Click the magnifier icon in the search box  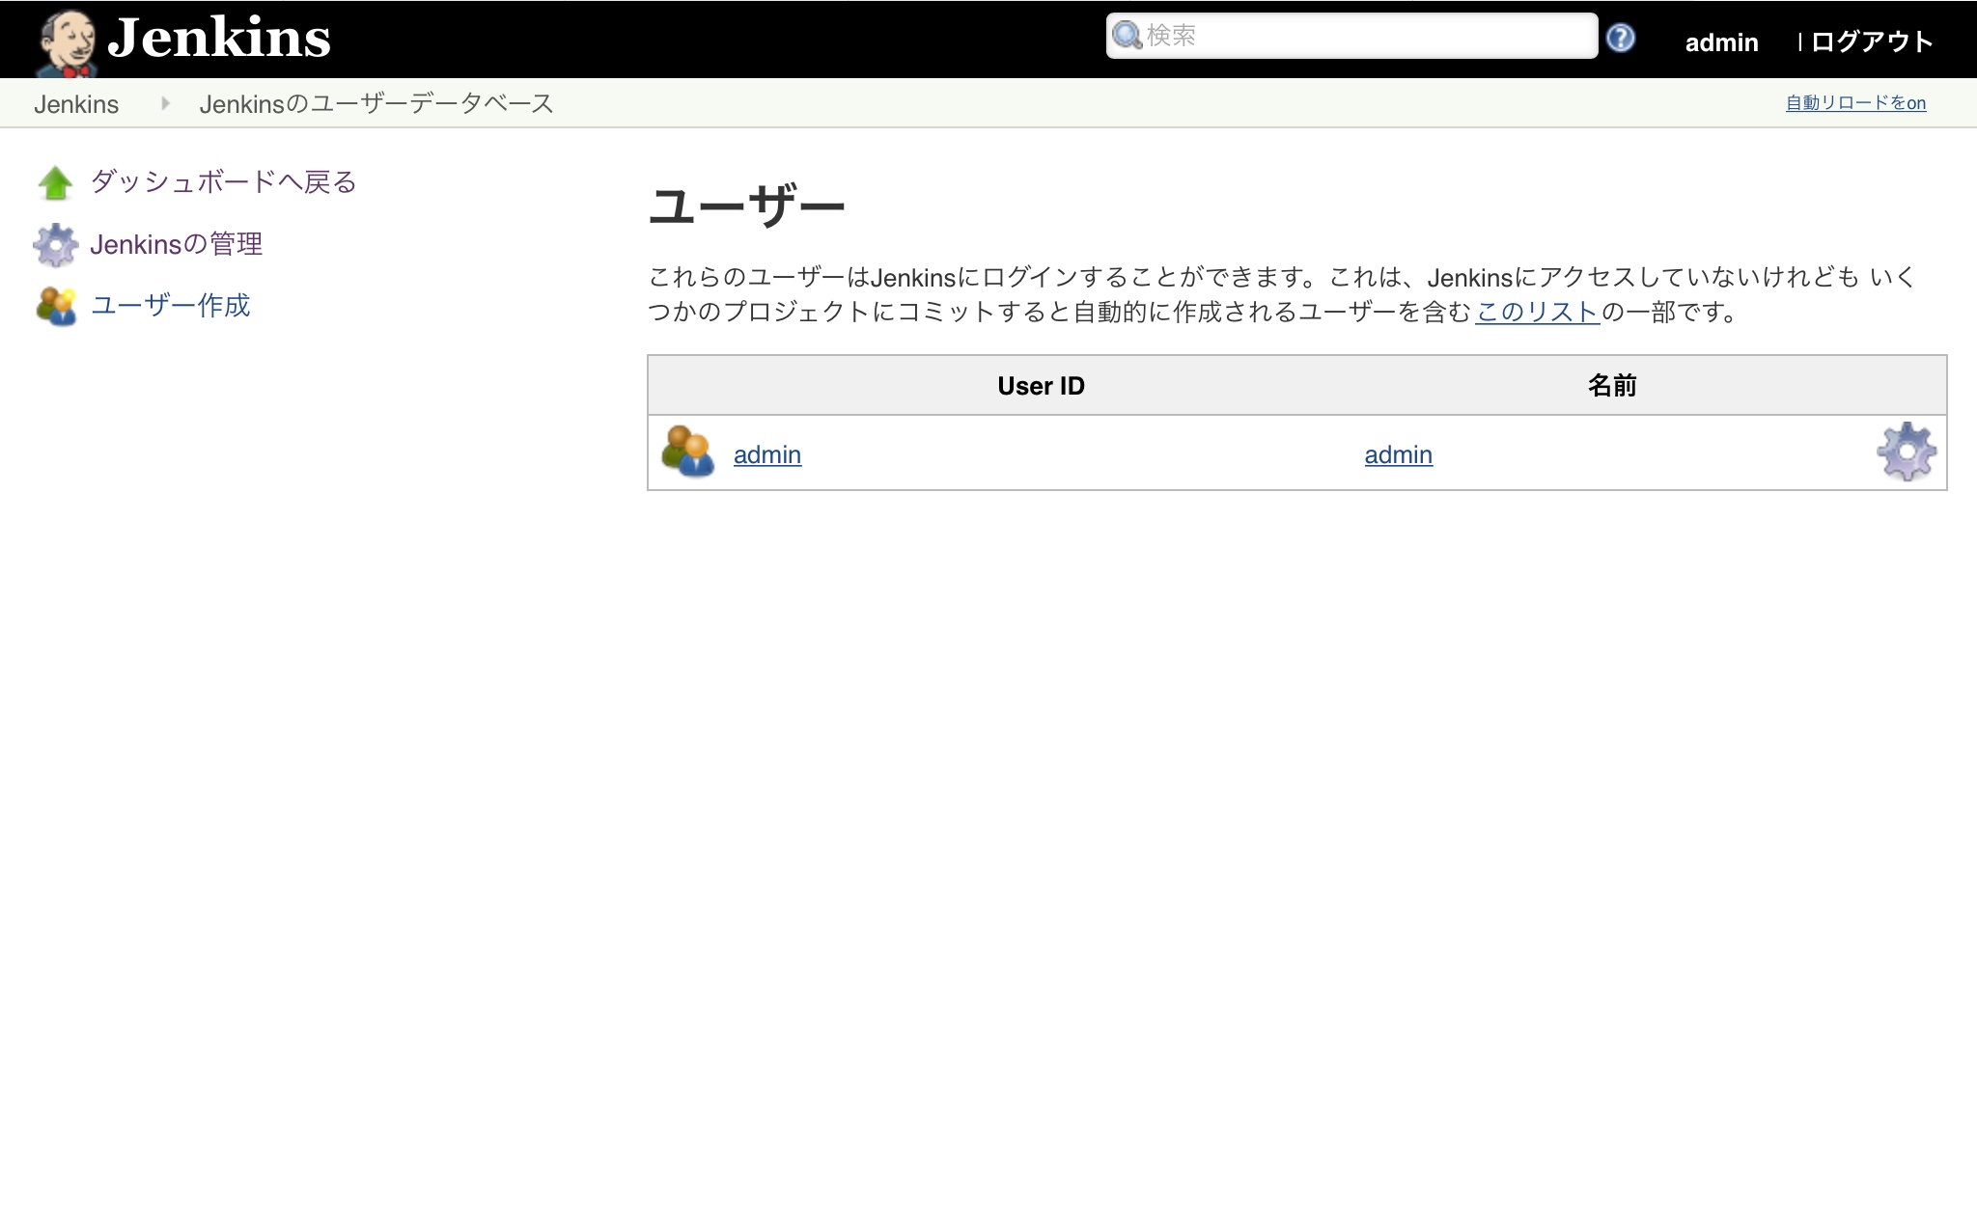click(x=1128, y=36)
